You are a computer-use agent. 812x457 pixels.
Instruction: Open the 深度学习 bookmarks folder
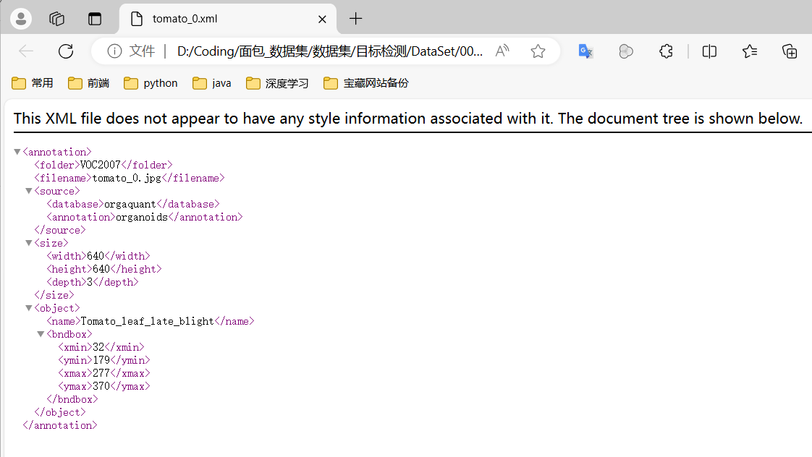(277, 83)
